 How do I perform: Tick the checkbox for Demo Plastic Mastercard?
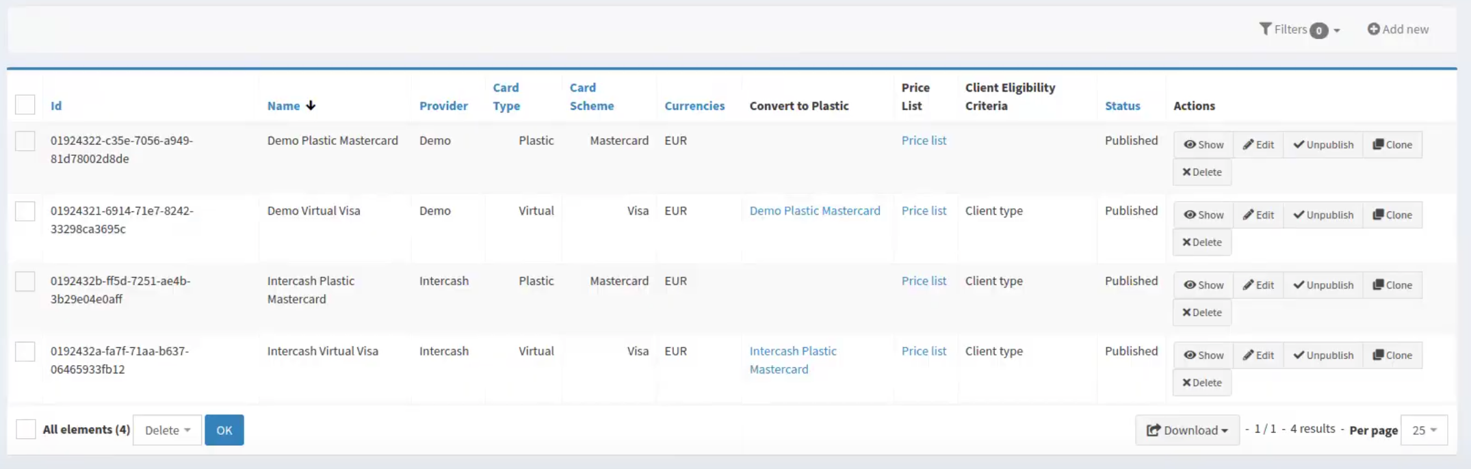point(25,142)
